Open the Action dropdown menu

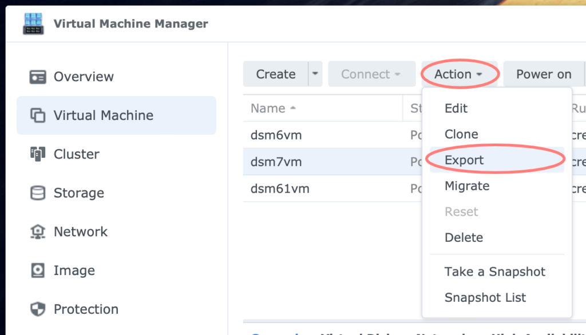460,74
